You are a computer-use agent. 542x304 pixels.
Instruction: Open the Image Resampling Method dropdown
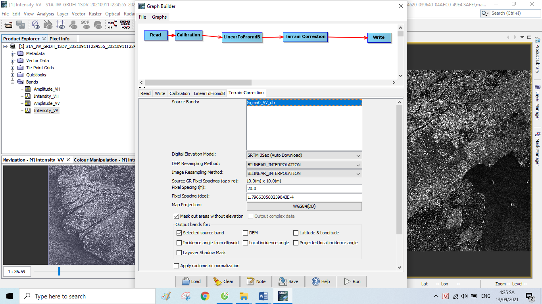point(304,173)
